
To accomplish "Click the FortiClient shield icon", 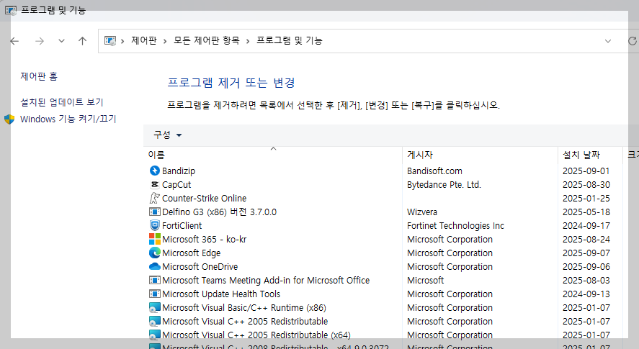I will 154,225.
